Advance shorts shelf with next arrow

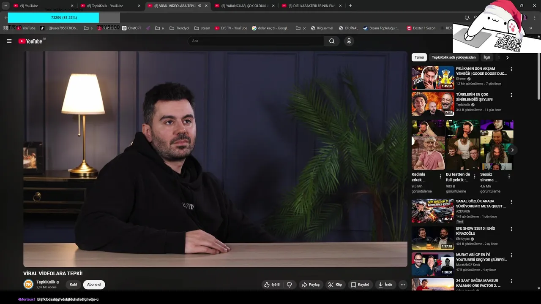tap(512, 150)
